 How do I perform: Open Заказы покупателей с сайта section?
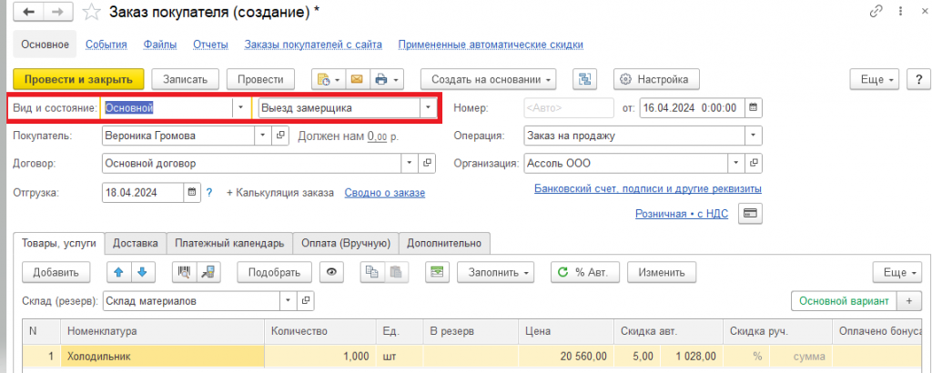tap(313, 45)
